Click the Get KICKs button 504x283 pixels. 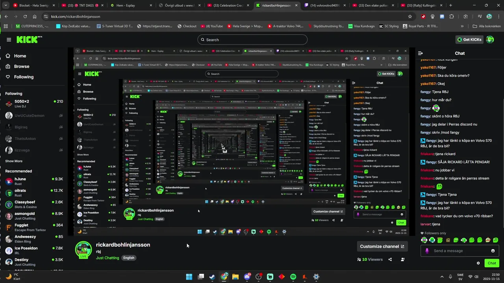click(470, 40)
